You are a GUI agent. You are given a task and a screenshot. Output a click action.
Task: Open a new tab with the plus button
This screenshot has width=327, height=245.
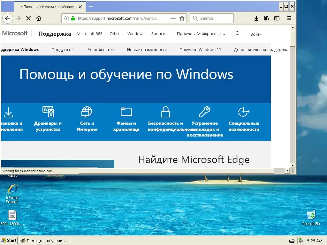(91, 6)
